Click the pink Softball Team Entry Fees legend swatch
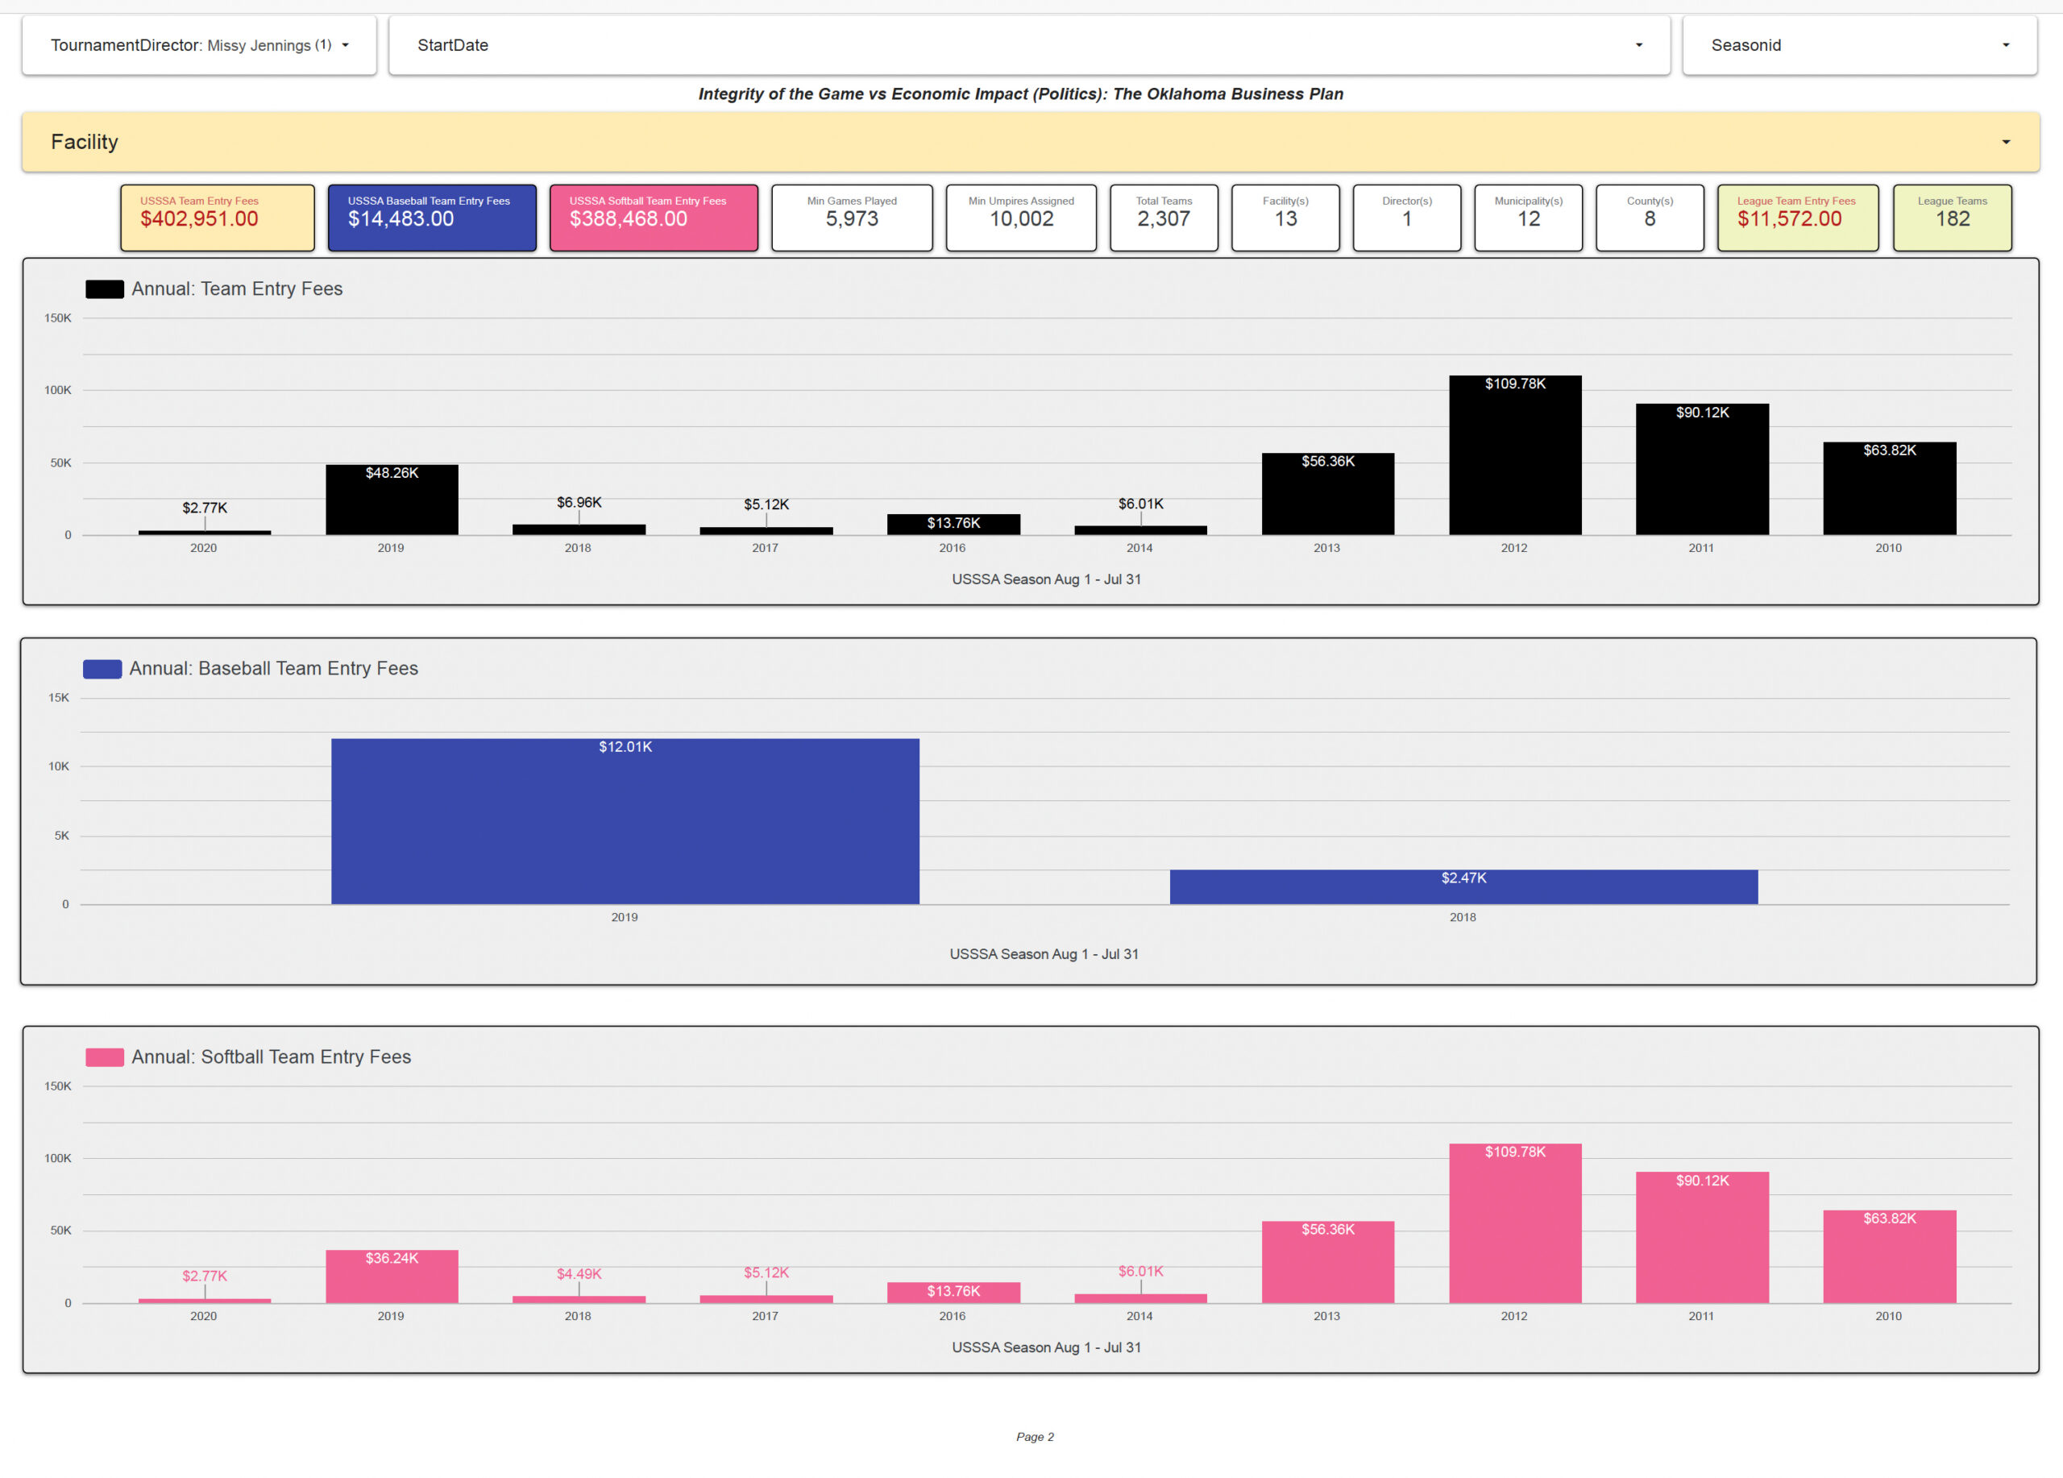This screenshot has width=2063, height=1478. 105,1057
